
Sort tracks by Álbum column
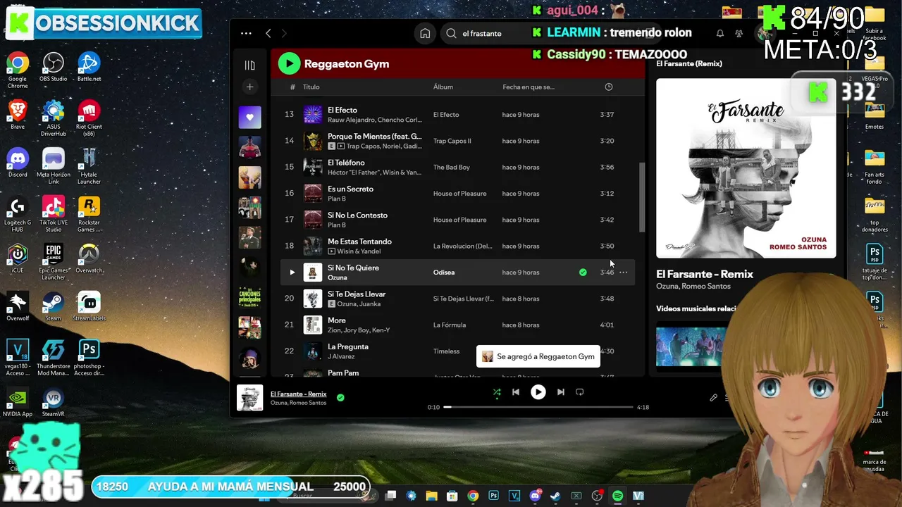(x=443, y=87)
